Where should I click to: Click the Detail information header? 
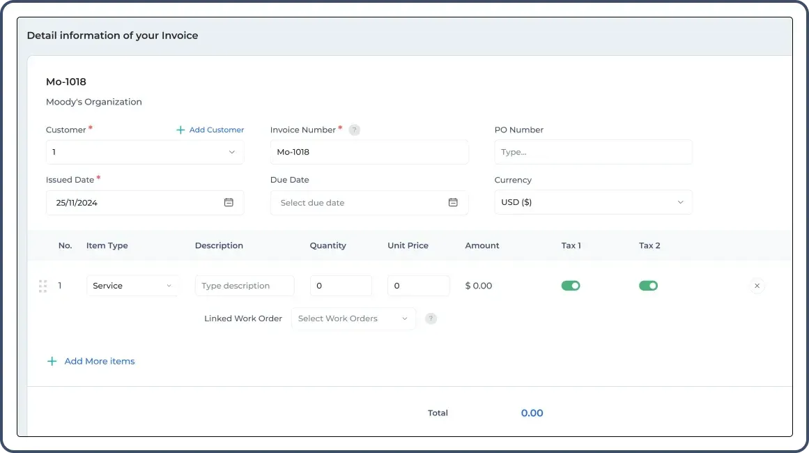[112, 35]
